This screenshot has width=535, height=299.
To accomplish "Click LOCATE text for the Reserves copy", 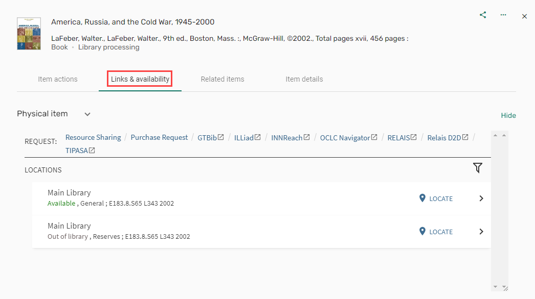I will [x=441, y=232].
